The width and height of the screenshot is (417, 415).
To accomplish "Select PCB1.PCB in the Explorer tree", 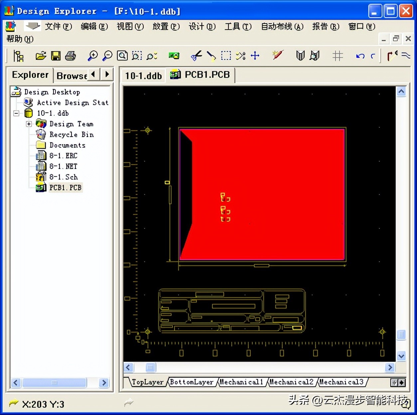I will [65, 188].
